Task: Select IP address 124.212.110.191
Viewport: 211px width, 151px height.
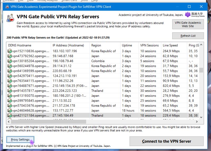Action: (65, 76)
